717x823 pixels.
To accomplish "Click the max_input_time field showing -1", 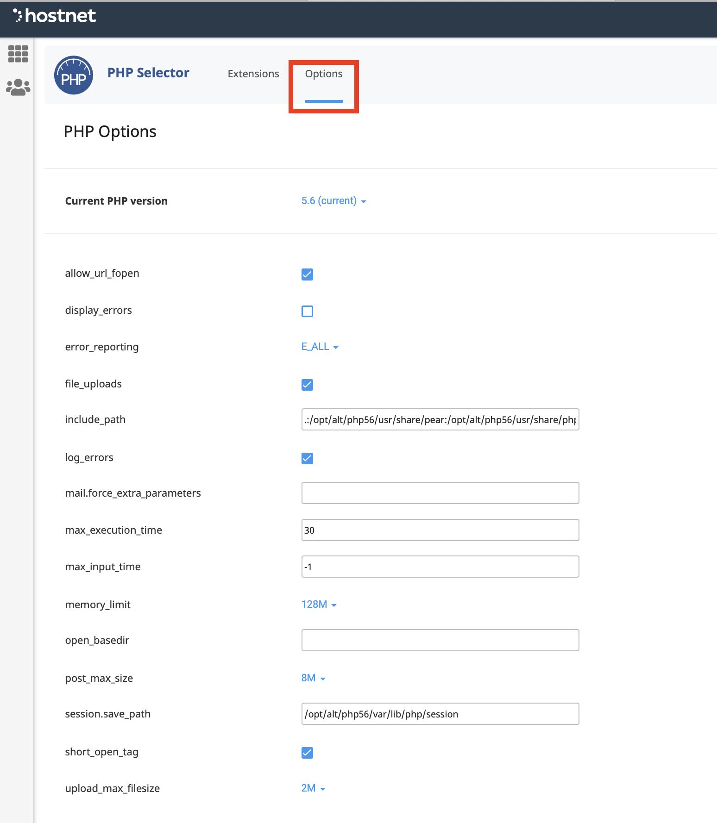I will (440, 567).
